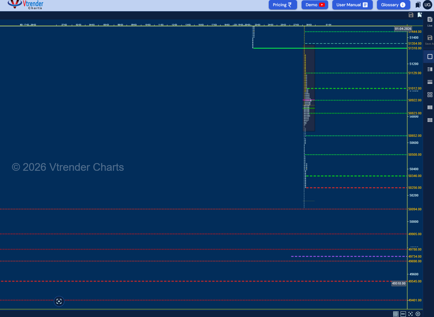
Task: Select the 3x3 grid layout icon
Action: click(x=430, y=120)
